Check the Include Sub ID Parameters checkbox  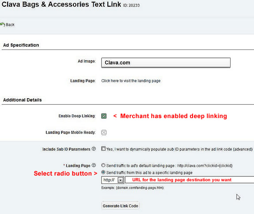point(103,149)
